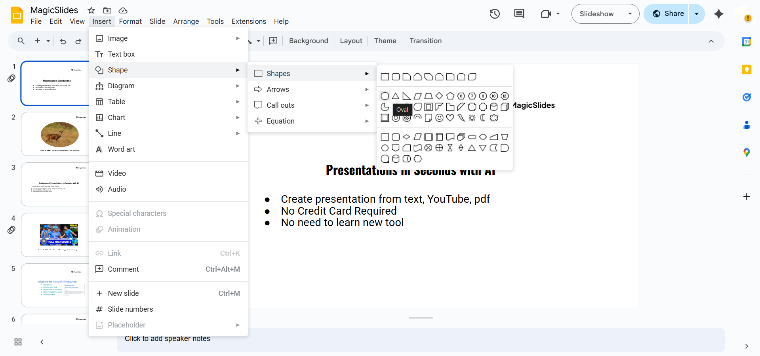Hide the side panel with arrow
760x356 pixels.
747,346
